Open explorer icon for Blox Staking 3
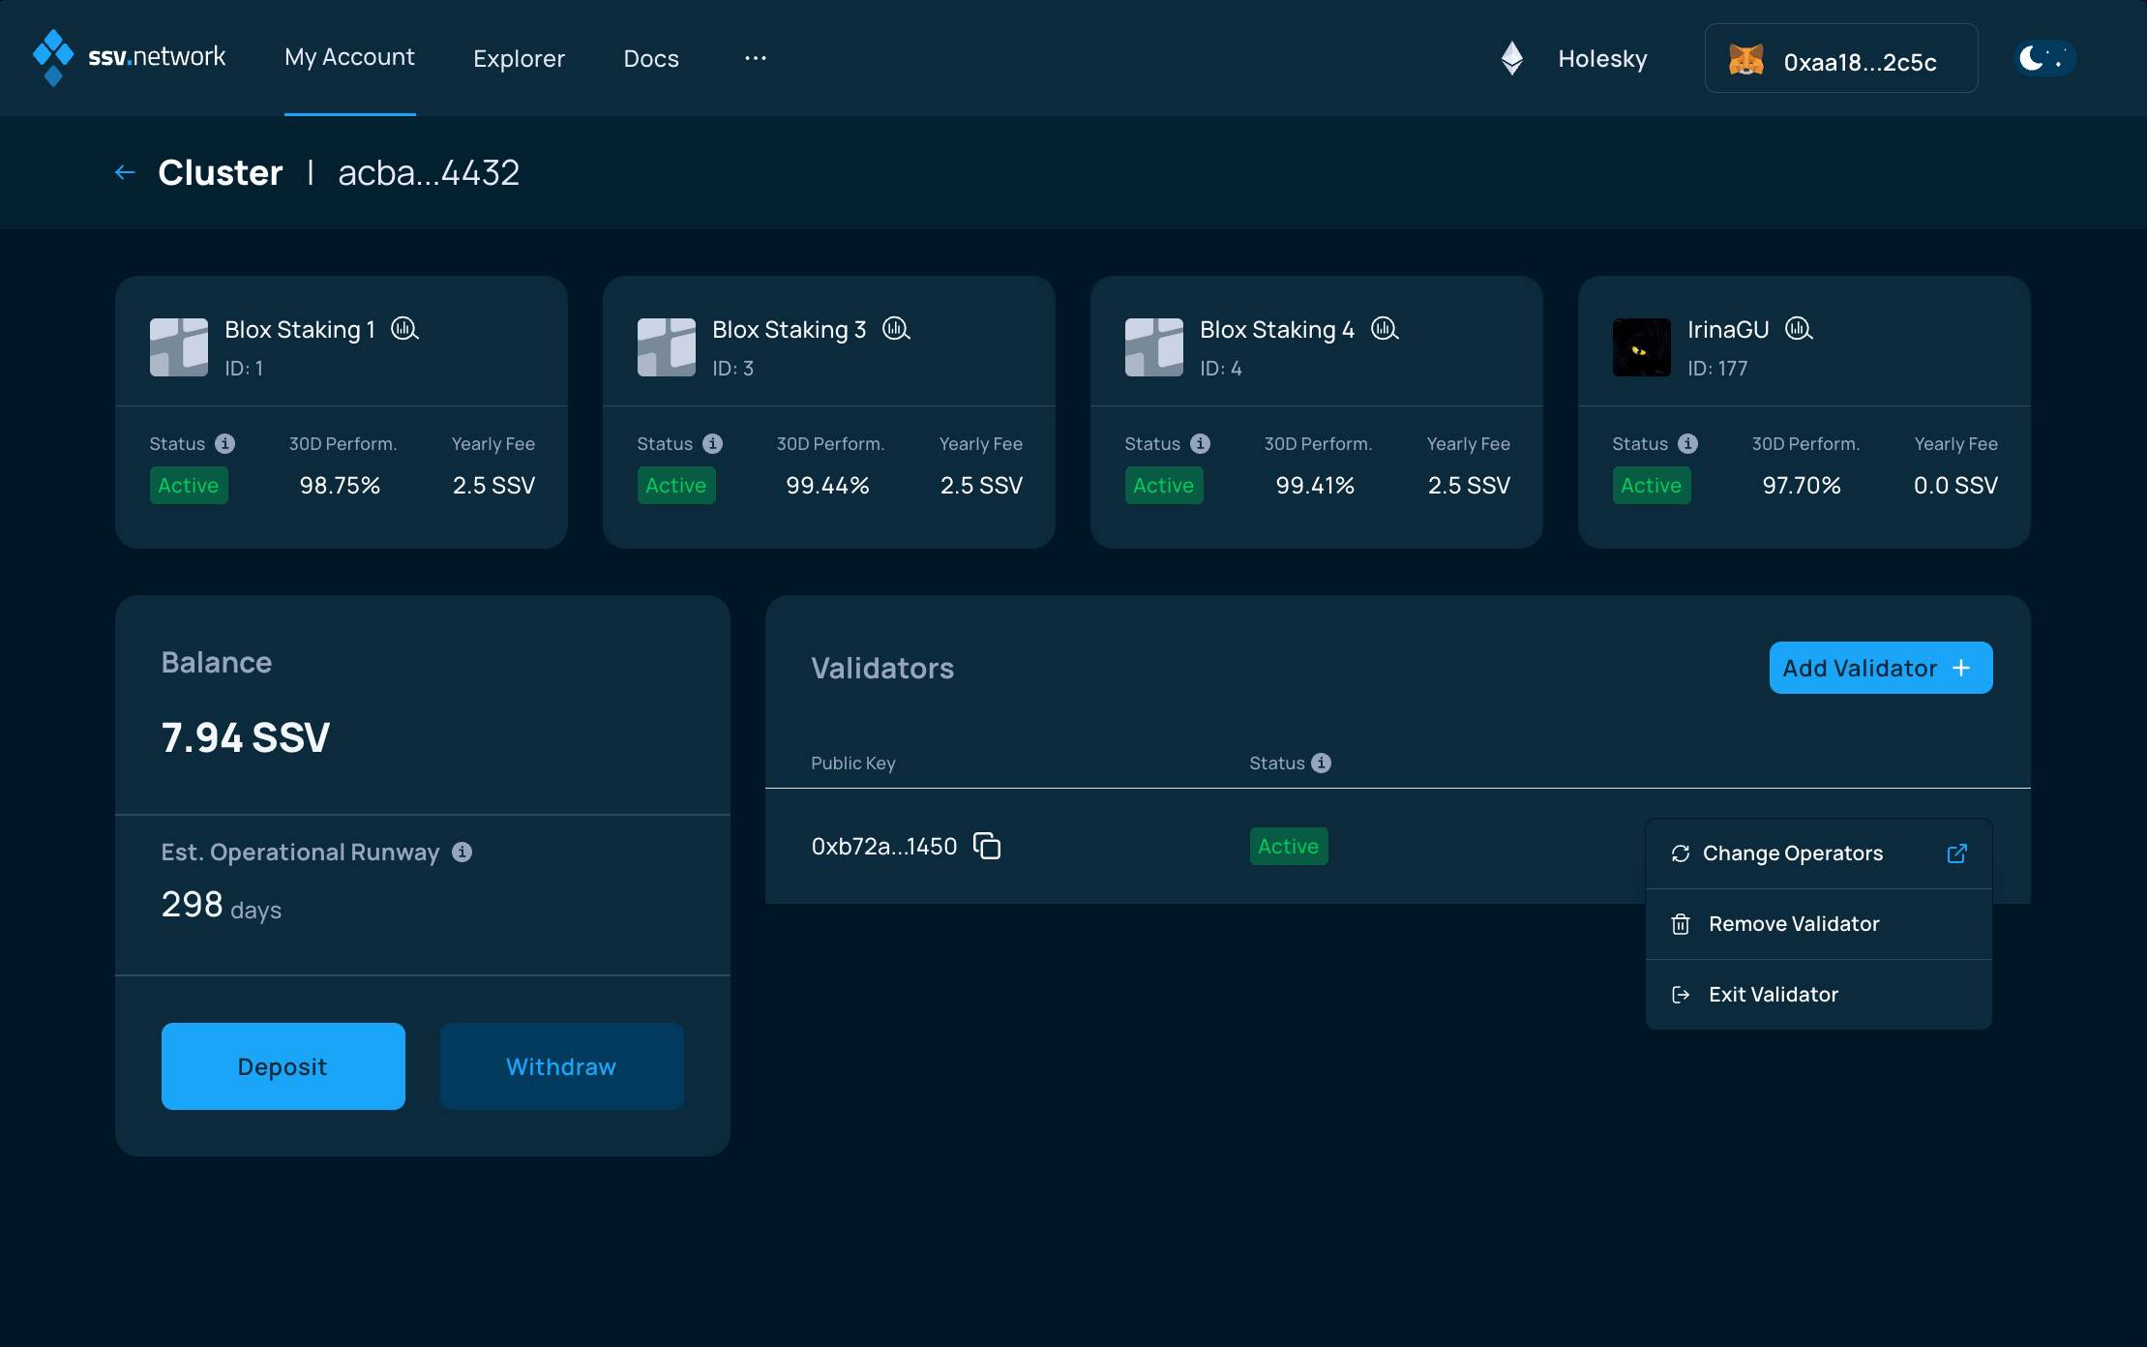Screen dimensions: 2147x1347 click(x=896, y=329)
